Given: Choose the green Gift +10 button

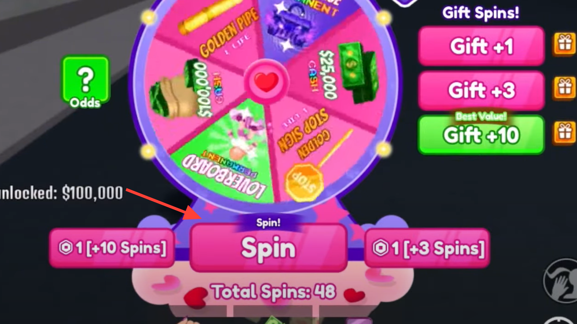Looking at the screenshot, I should [x=481, y=134].
